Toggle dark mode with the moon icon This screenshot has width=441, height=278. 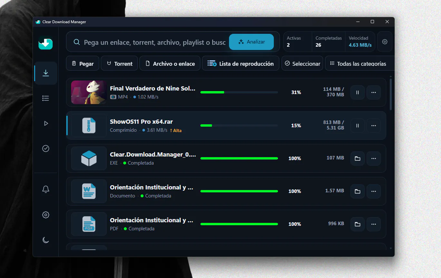(x=46, y=240)
